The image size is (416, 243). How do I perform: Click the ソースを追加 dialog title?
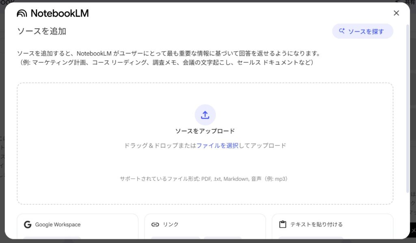pos(42,31)
